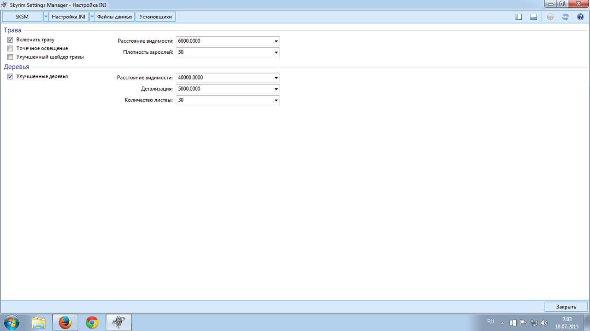Uncheck the Улучшенные деревья checkbox
Screen dimensions: 590x331
click(x=10, y=77)
